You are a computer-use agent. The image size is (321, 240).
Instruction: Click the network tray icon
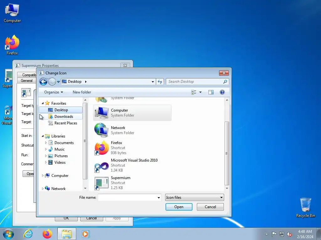[282, 234]
